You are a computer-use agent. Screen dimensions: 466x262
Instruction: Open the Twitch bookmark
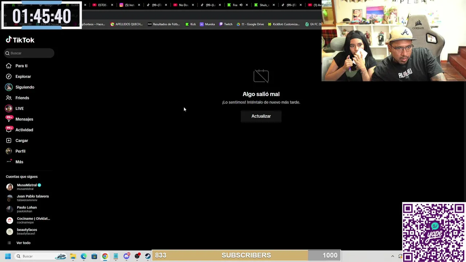click(226, 24)
